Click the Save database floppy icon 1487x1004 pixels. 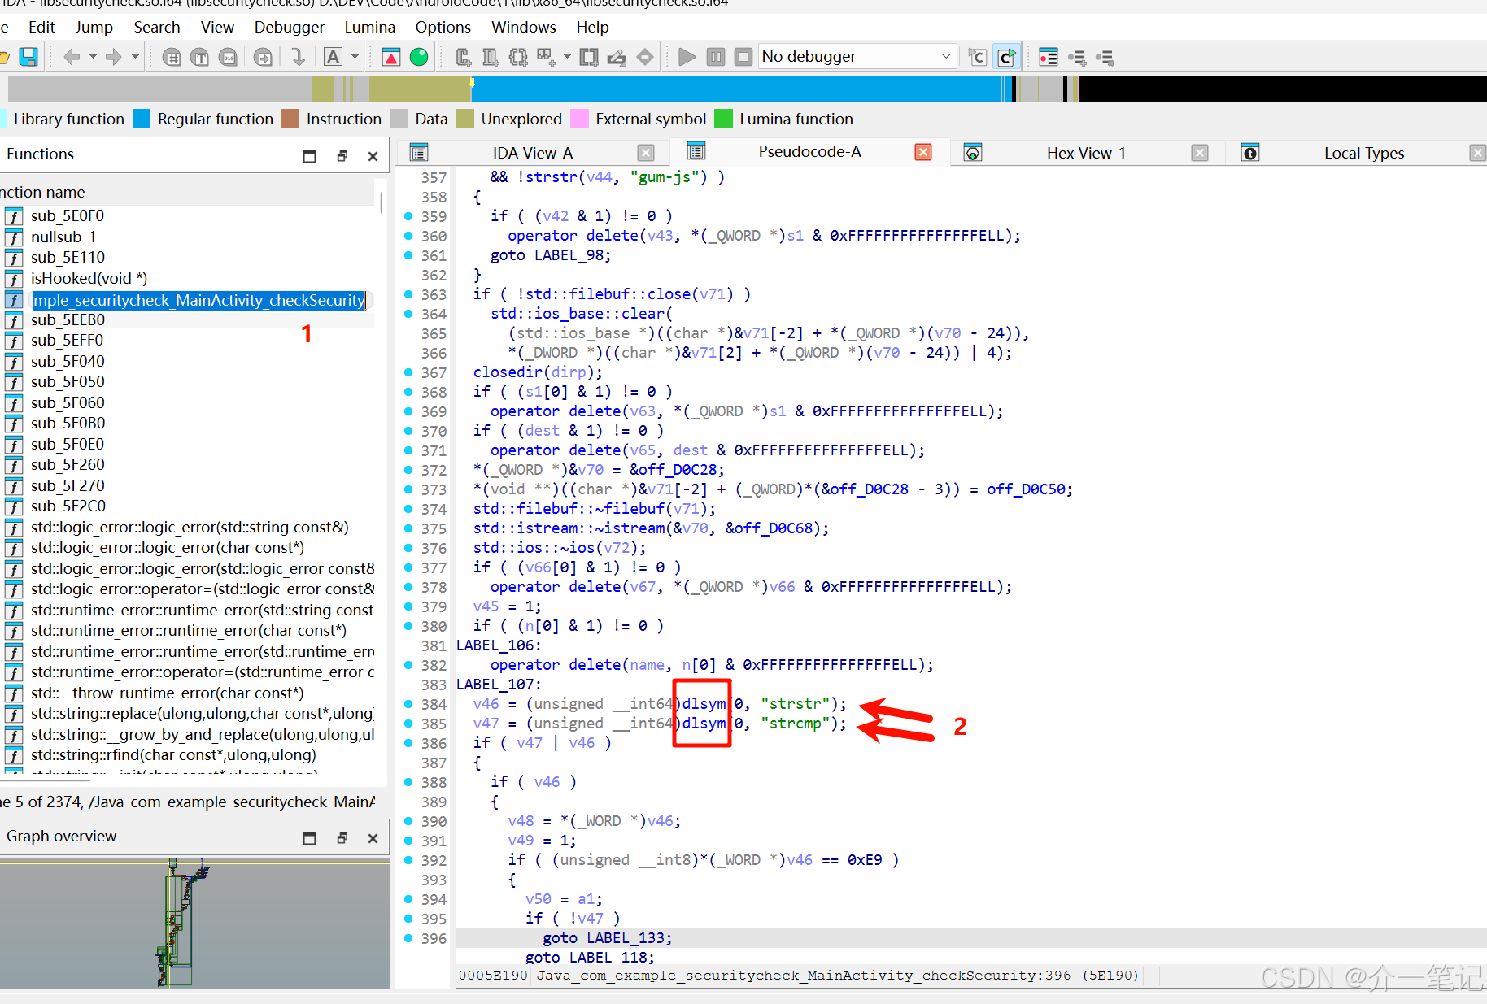point(28,57)
